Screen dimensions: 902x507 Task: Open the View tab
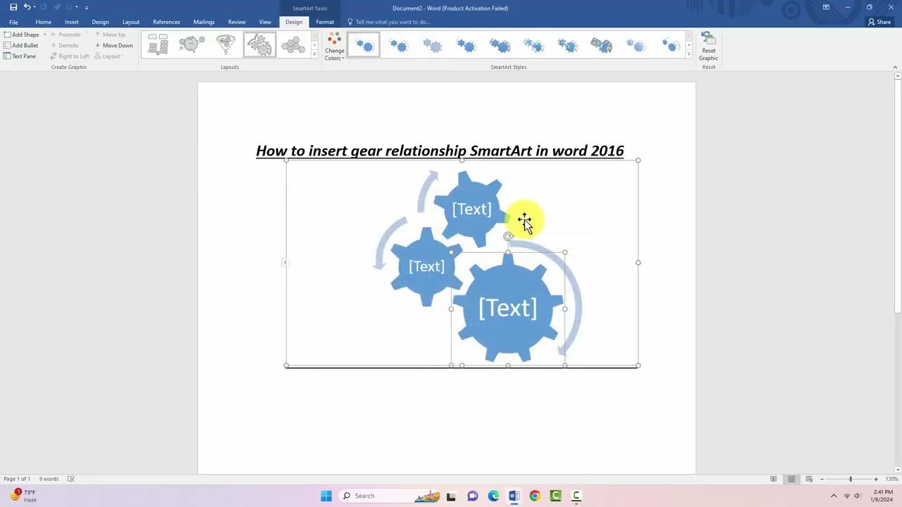pyautogui.click(x=265, y=22)
